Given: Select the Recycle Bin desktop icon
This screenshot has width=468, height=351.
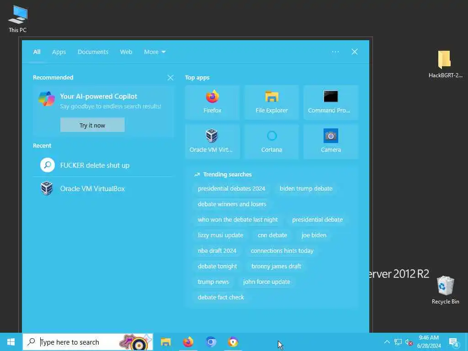Looking at the screenshot, I should click(445, 290).
